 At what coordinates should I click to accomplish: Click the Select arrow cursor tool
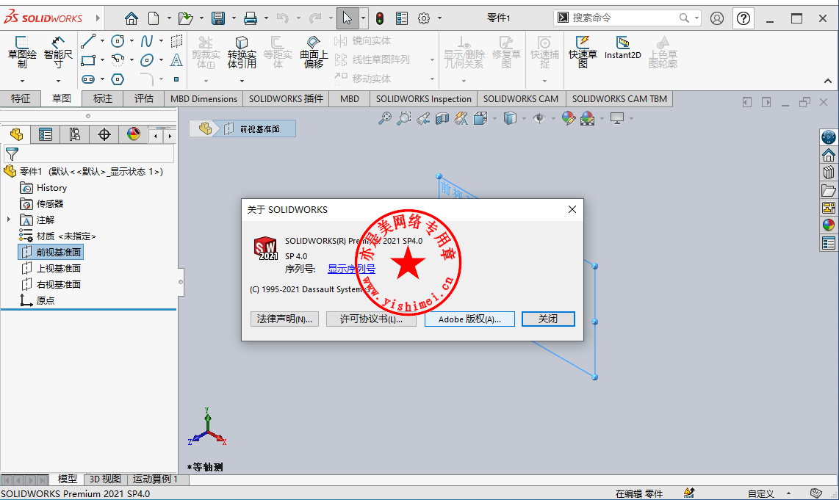coord(348,18)
